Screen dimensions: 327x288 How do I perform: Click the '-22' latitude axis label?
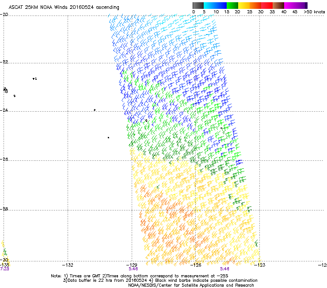click(x=4, y=62)
